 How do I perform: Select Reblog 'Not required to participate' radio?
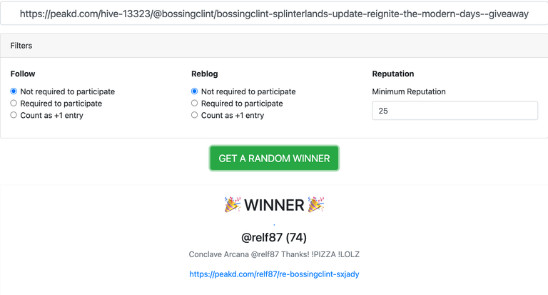coord(194,91)
